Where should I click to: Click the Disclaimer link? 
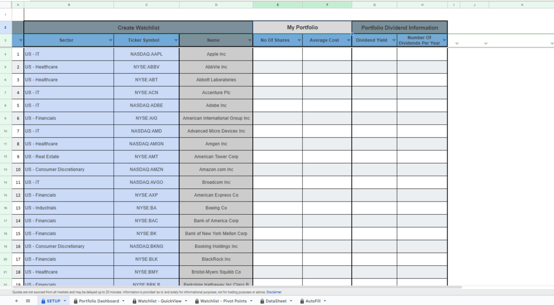tap(274, 292)
